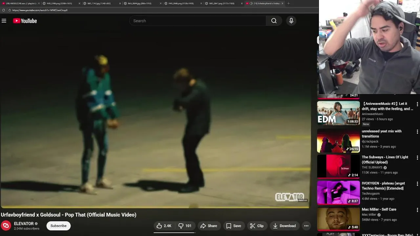Save the video to a playlist
Image resolution: width=420 pixels, height=236 pixels.
pos(234,226)
